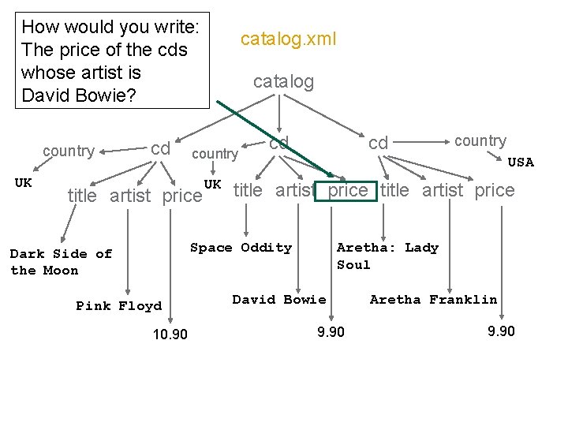Select the Space Oddity title value
568x426 pixels.
(x=241, y=248)
